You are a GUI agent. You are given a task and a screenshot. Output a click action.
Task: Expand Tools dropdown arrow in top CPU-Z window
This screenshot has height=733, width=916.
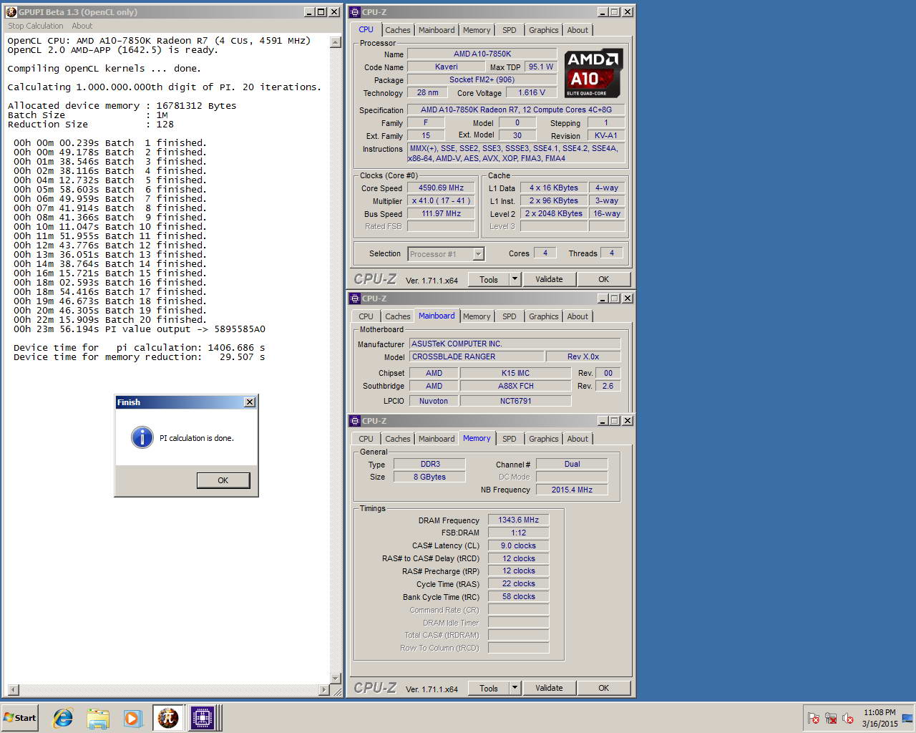tap(515, 279)
